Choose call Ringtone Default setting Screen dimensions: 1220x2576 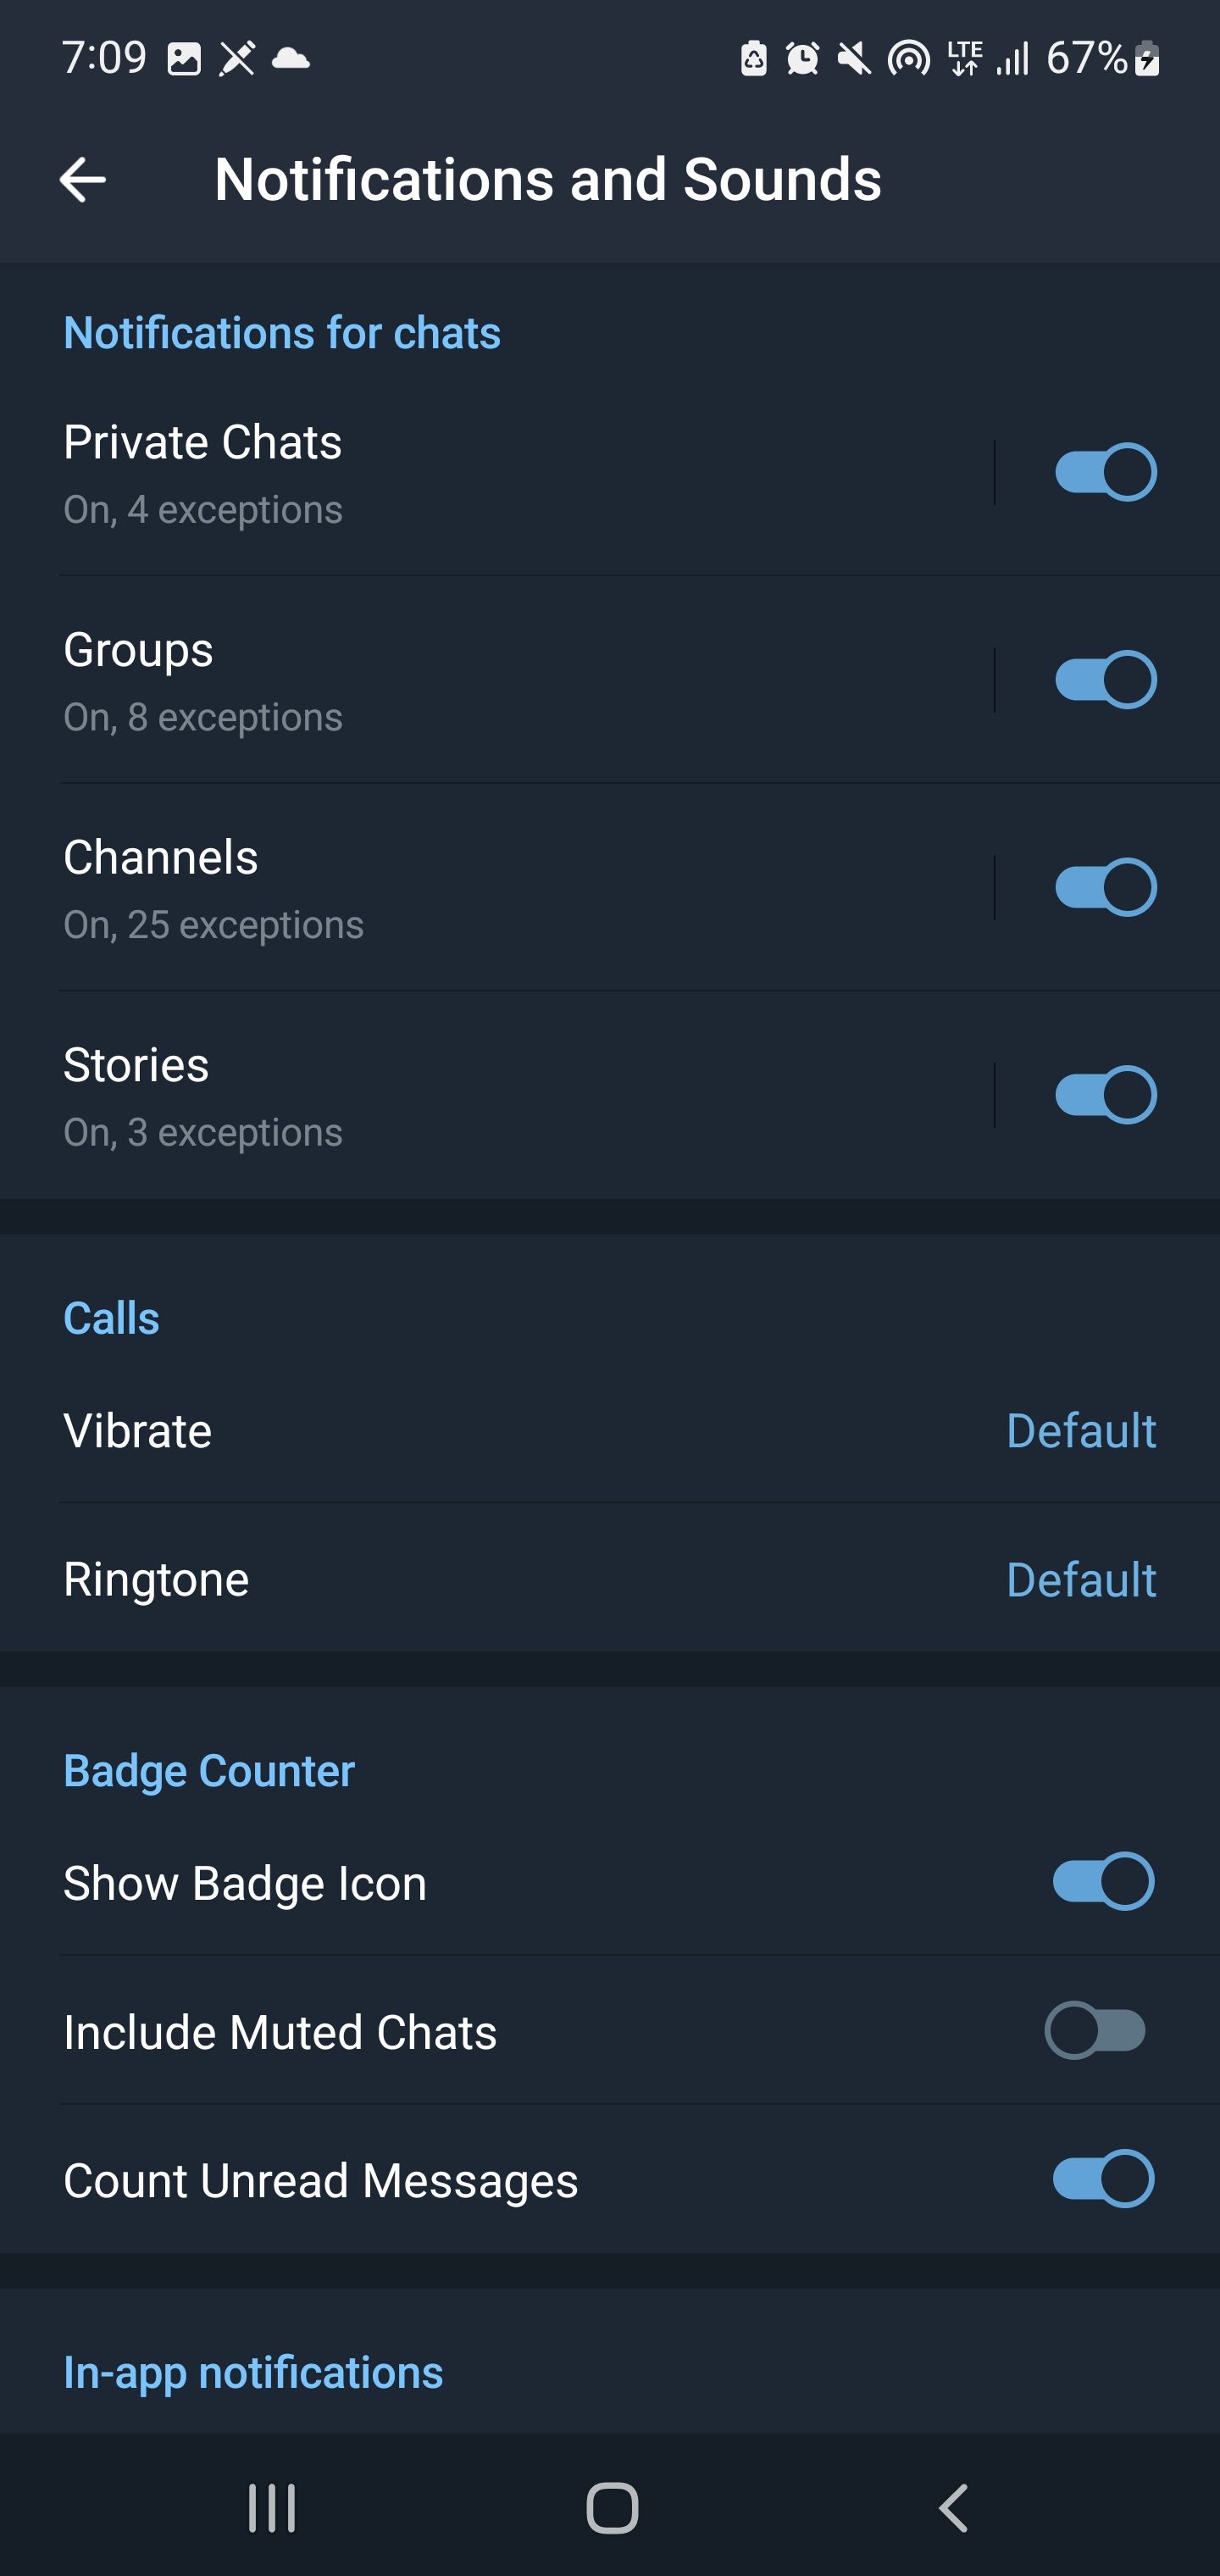point(1080,1580)
